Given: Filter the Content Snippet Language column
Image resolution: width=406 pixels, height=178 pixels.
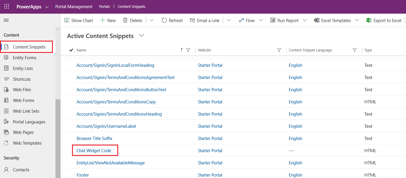Looking at the screenshot, I should (355, 50).
